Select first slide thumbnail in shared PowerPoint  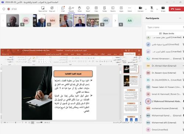tap(131, 69)
